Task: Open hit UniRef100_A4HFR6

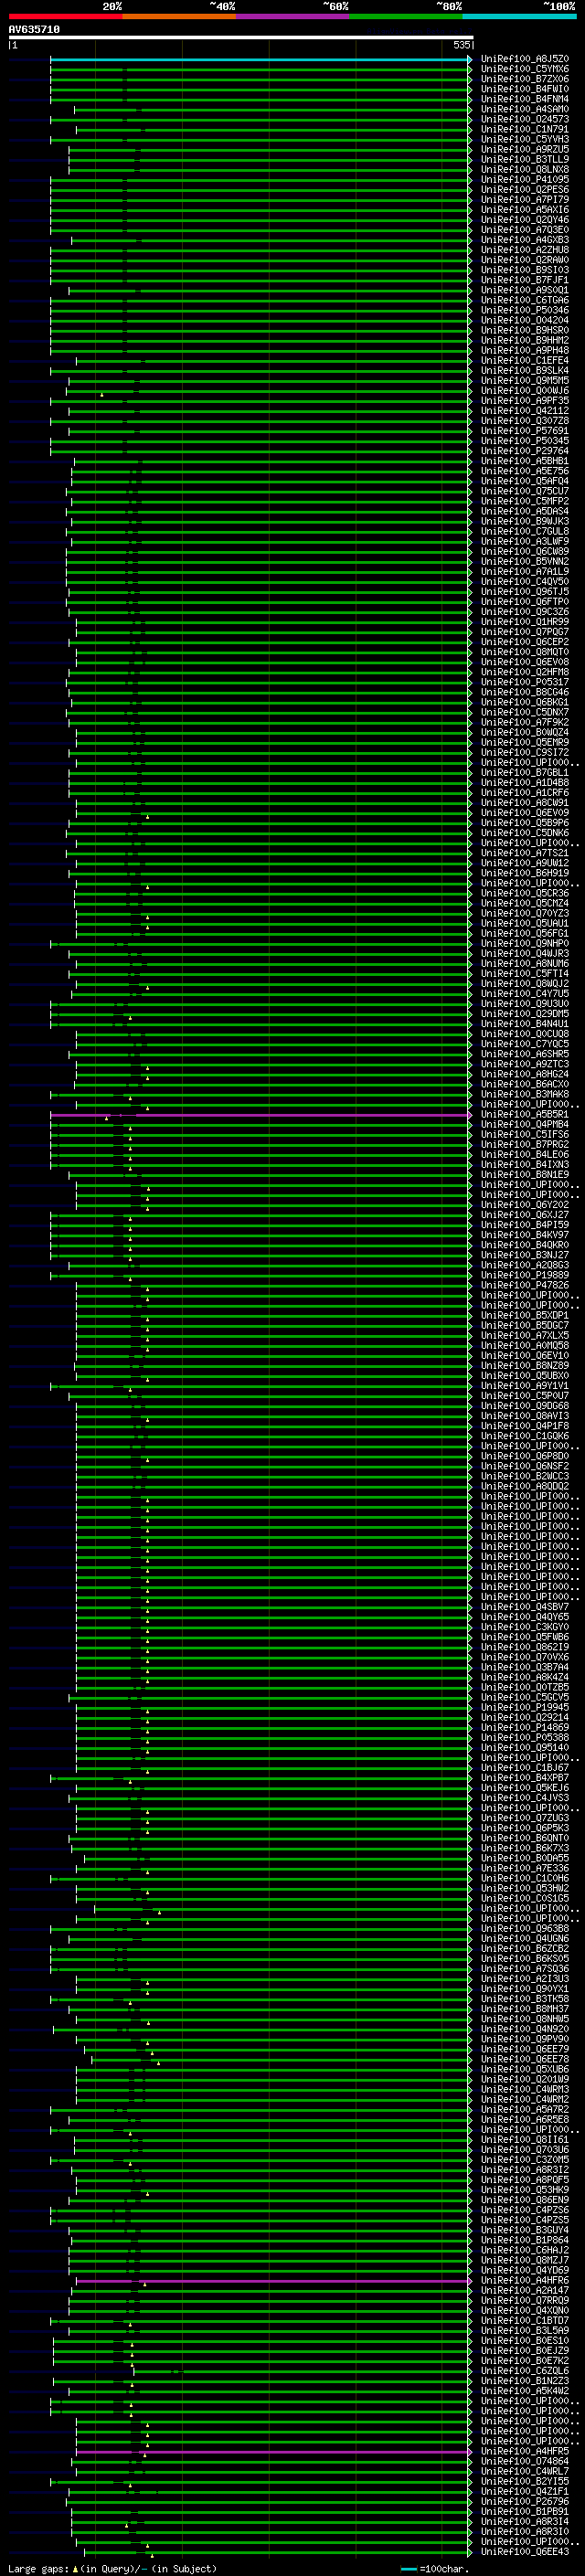Action: click(525, 2281)
